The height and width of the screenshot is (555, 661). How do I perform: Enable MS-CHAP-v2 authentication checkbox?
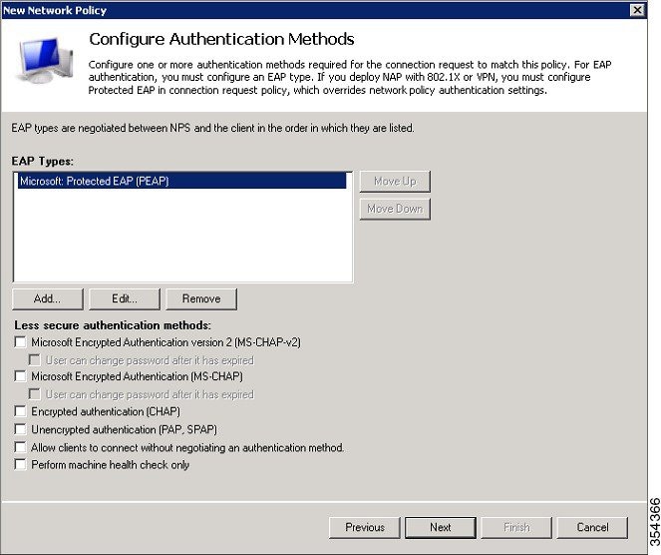tap(20, 341)
